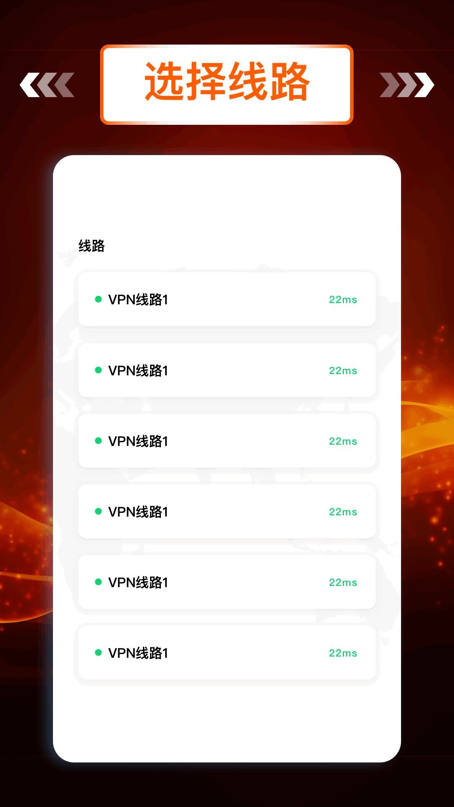Click 22ms latency on third line

click(x=343, y=441)
